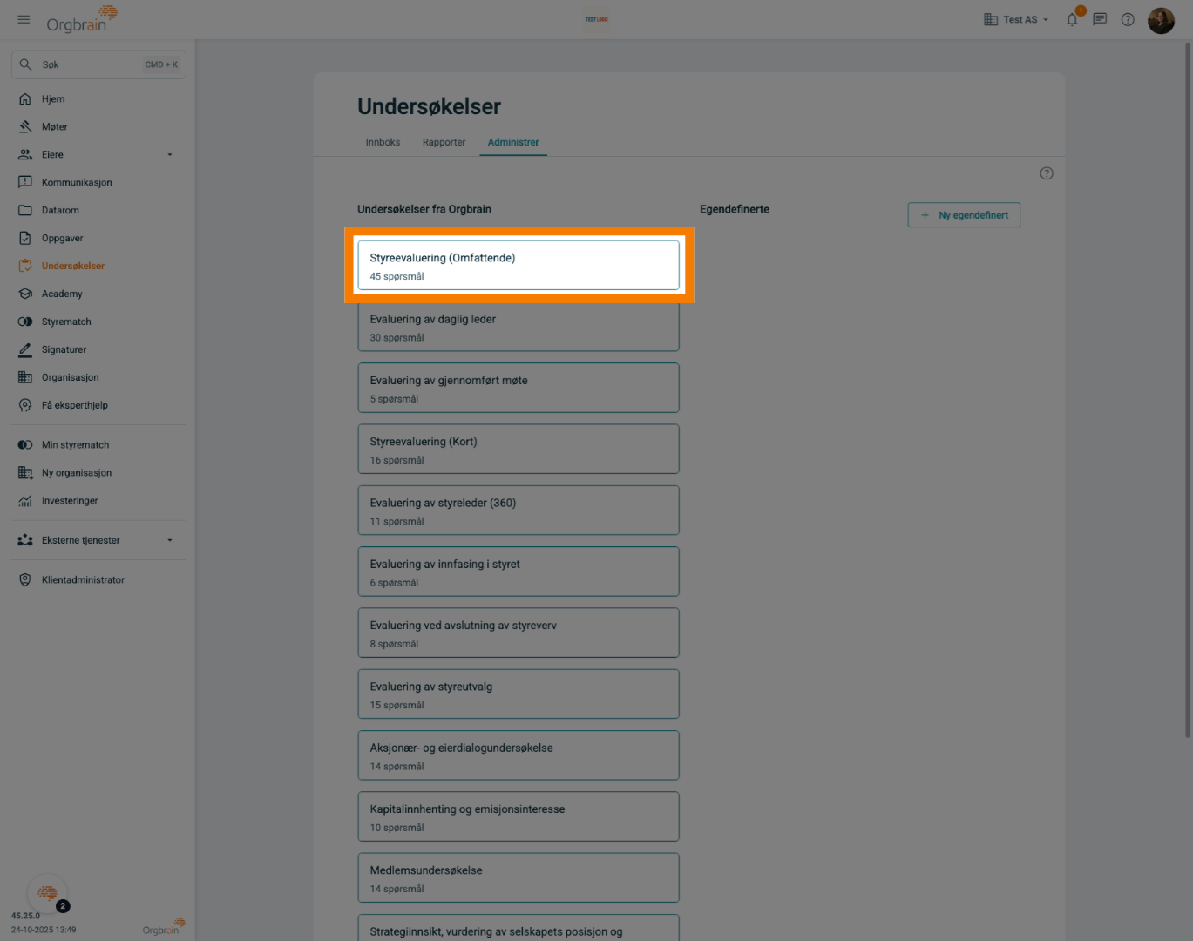Open the Test AS organization dropdown
1193x941 pixels.
point(1016,19)
